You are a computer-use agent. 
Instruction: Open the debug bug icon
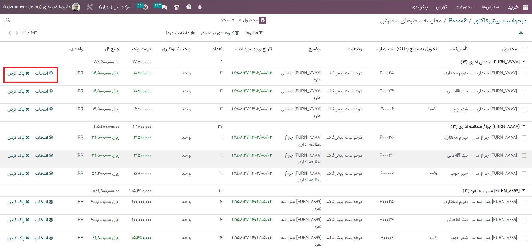(200, 7)
